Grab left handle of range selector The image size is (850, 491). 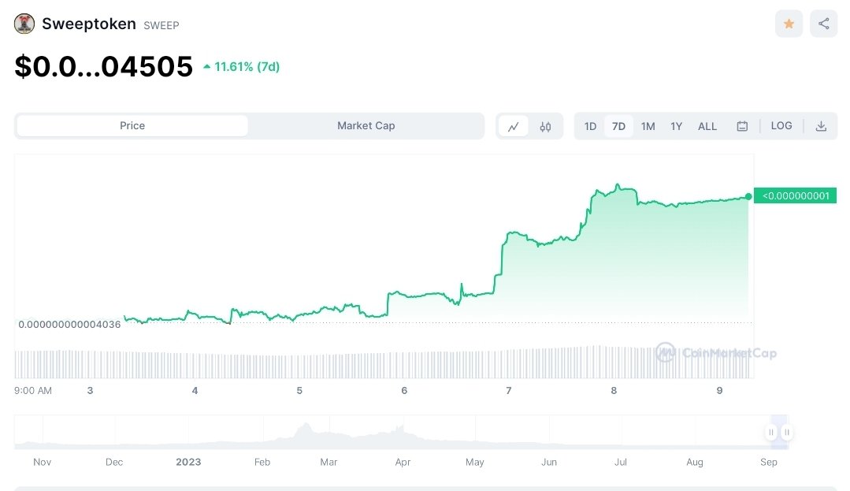(x=771, y=433)
